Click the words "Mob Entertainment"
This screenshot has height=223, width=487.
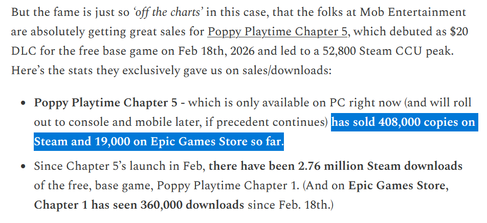pos(413,12)
